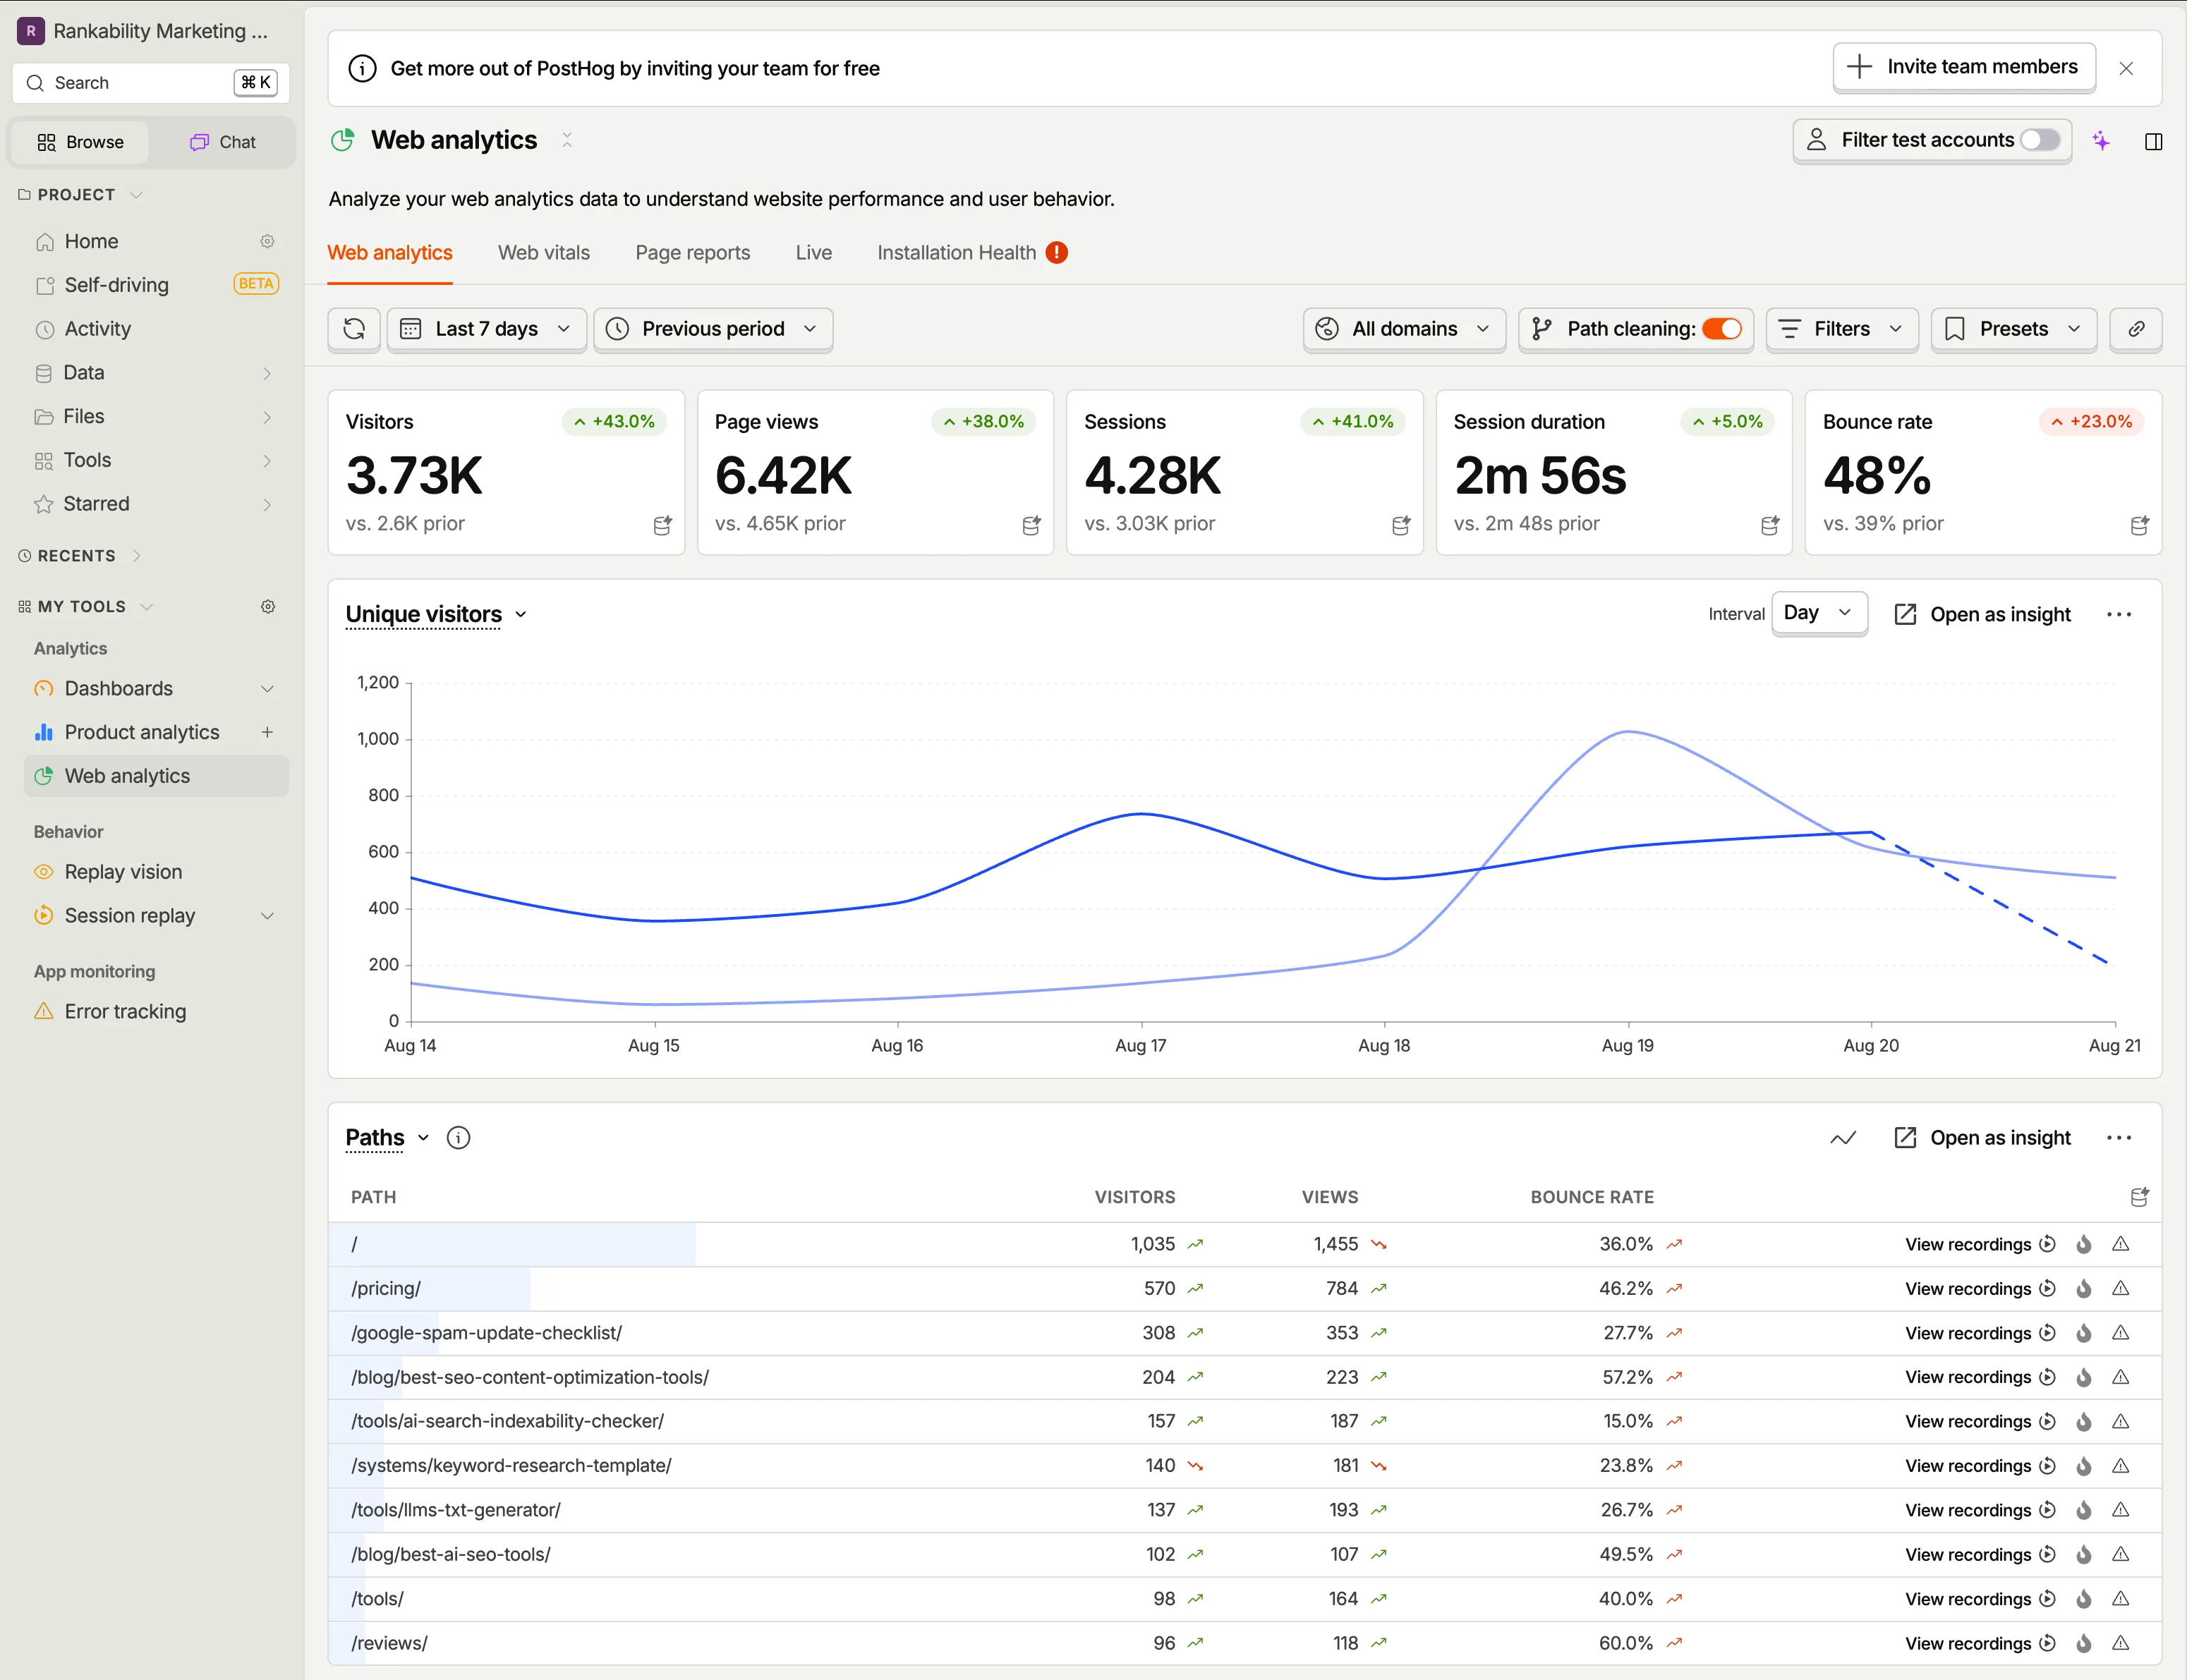Switch to Page reports tab
The image size is (2187, 1680).
[692, 253]
